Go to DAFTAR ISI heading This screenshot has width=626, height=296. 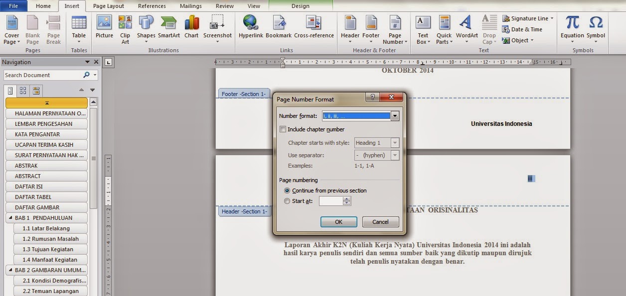pos(46,187)
